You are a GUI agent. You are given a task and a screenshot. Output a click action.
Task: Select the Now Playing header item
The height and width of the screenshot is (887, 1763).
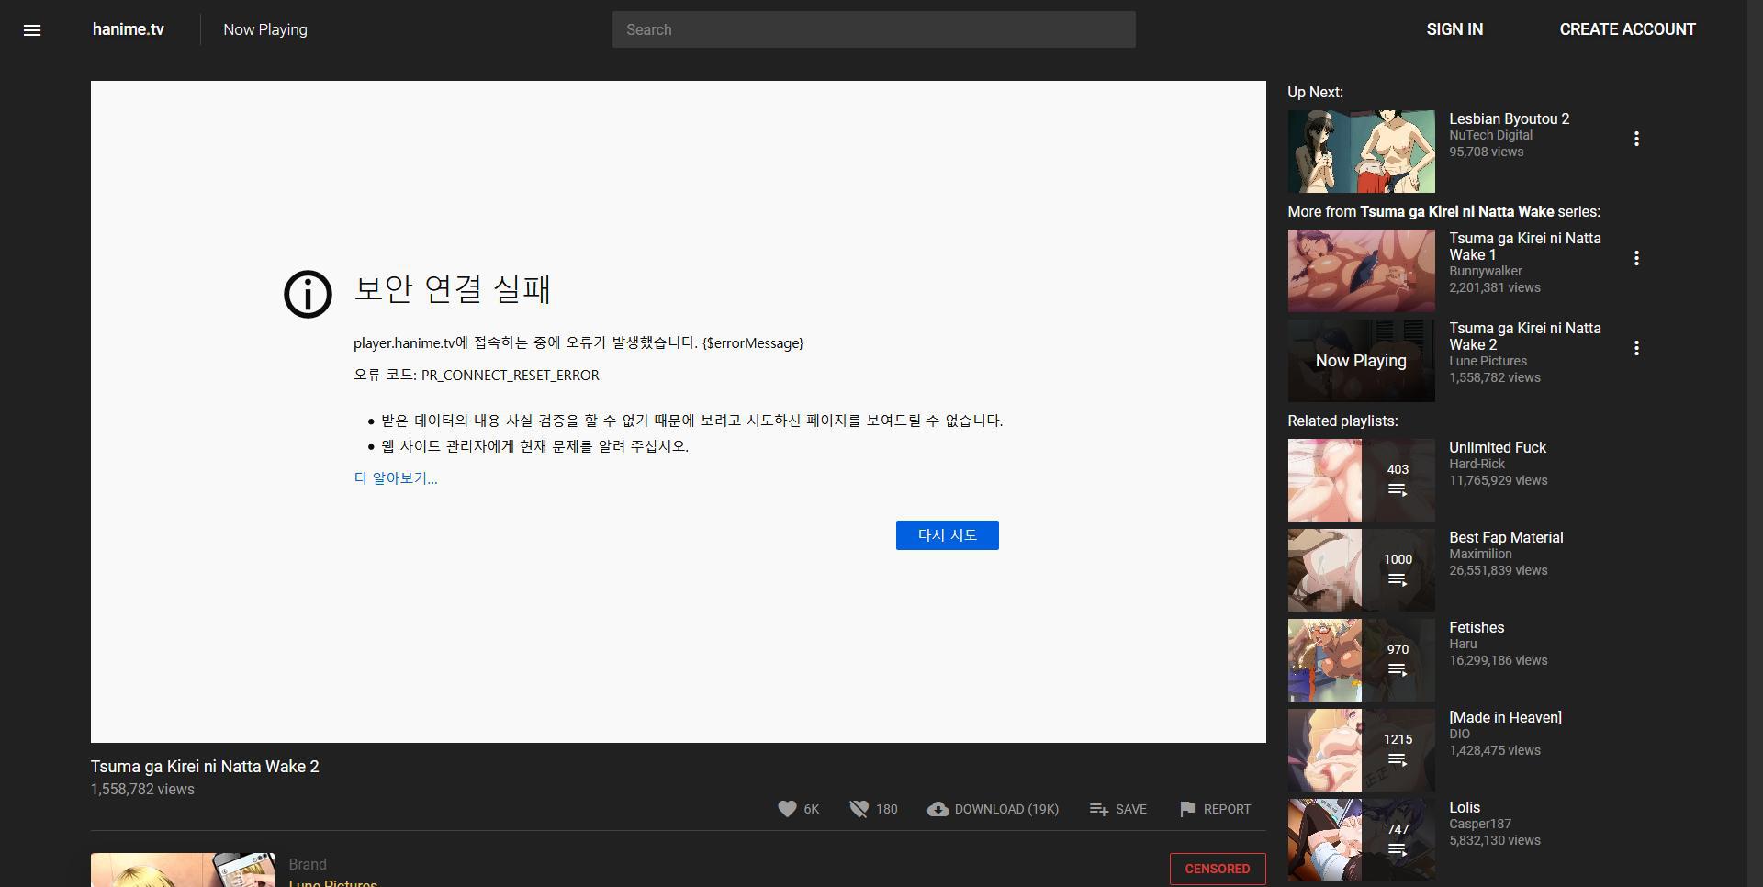pyautogui.click(x=265, y=29)
